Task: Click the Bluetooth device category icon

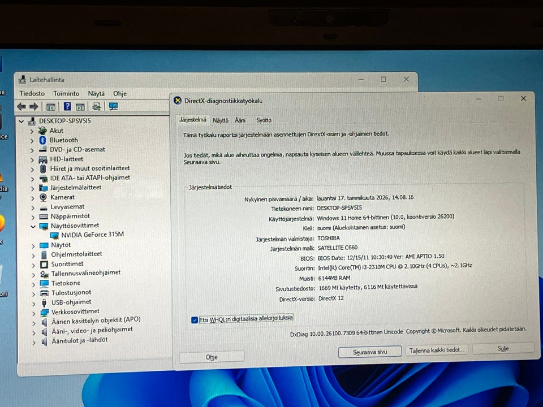Action: tap(42, 140)
